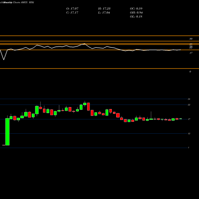The width and height of the screenshot is (199, 199).
Task: Click the 'OC: 0.59' readout
Action: click(136, 9)
